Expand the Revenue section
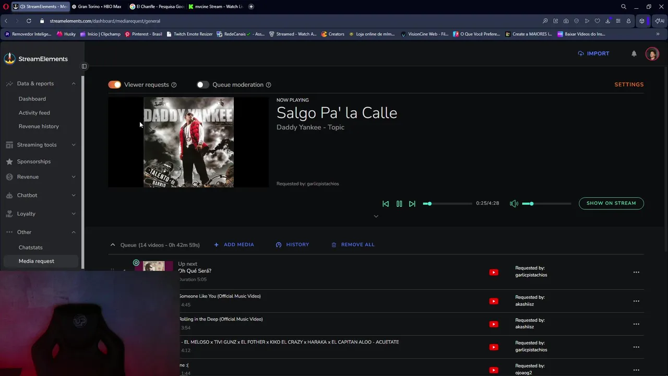Viewport: 668px width, 376px height. (x=74, y=177)
